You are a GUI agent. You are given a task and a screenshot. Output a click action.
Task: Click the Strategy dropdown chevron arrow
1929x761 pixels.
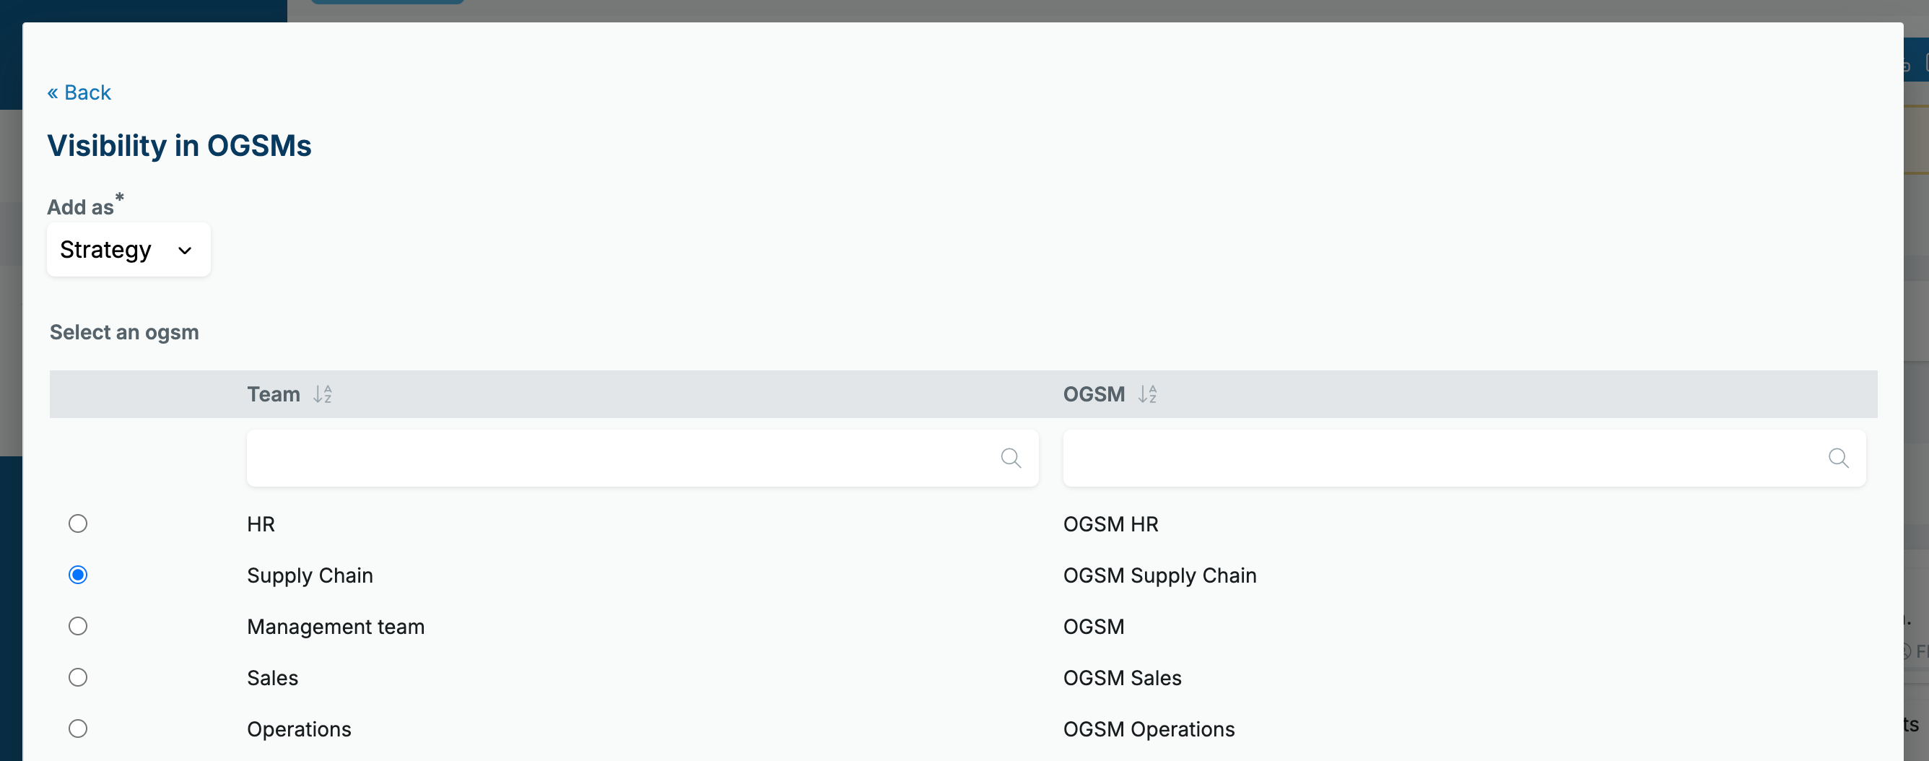tap(185, 250)
